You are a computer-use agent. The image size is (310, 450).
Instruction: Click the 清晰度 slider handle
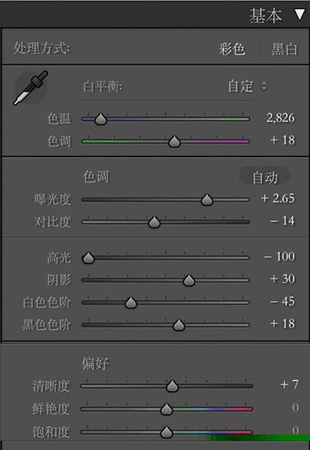[x=172, y=386]
